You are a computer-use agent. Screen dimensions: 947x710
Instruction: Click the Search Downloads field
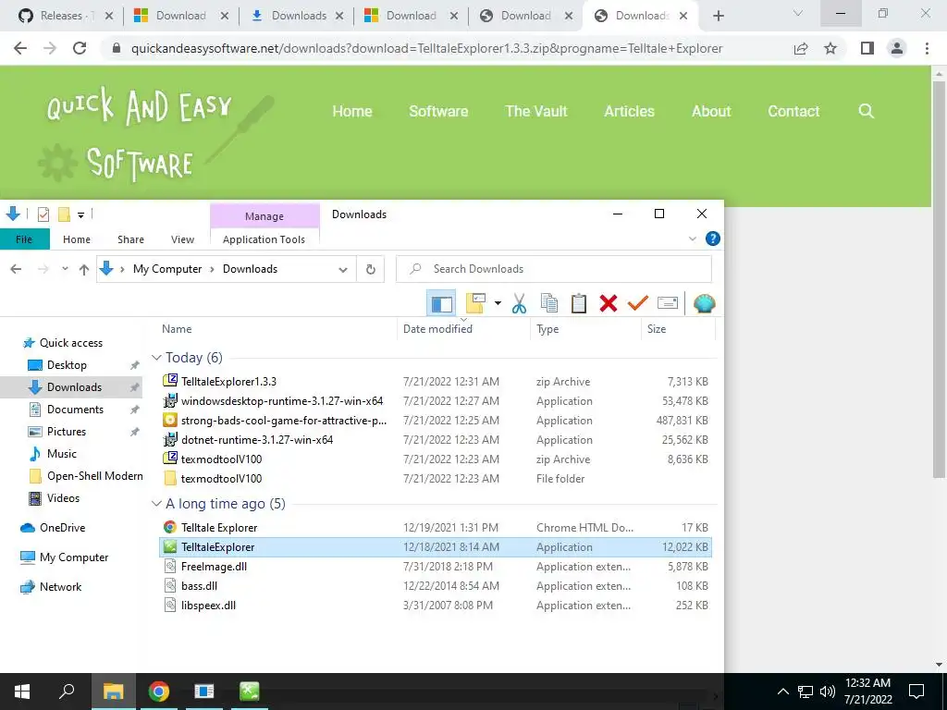click(x=554, y=269)
